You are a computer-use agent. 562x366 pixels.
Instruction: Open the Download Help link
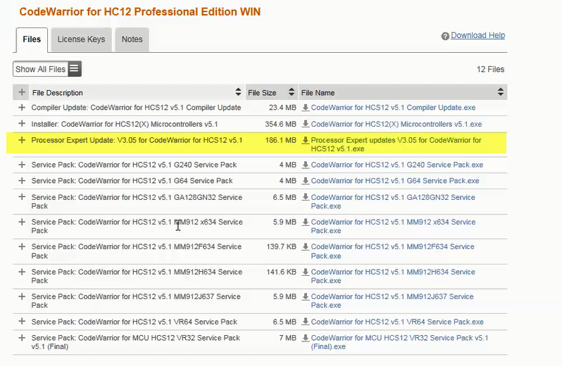477,35
